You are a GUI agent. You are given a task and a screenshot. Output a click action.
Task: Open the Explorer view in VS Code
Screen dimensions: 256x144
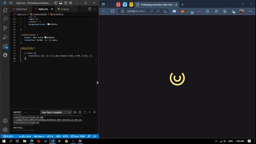[5, 10]
